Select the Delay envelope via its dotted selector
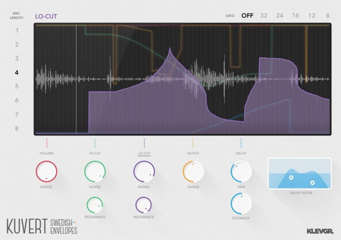Screen dimensions: 341x240 coord(241,142)
